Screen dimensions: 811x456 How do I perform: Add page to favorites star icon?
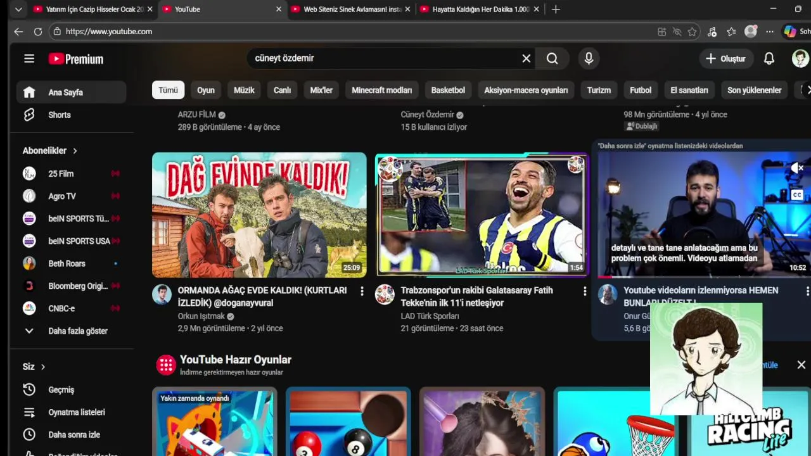(x=693, y=32)
